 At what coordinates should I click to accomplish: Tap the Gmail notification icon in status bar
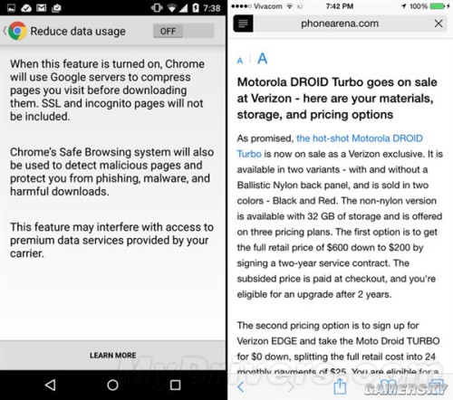41,8
